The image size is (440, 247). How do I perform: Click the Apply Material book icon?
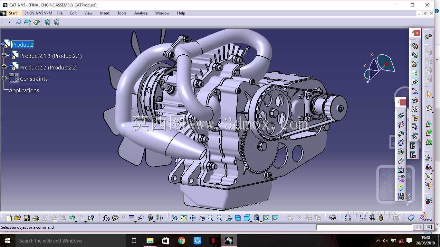coord(411,218)
